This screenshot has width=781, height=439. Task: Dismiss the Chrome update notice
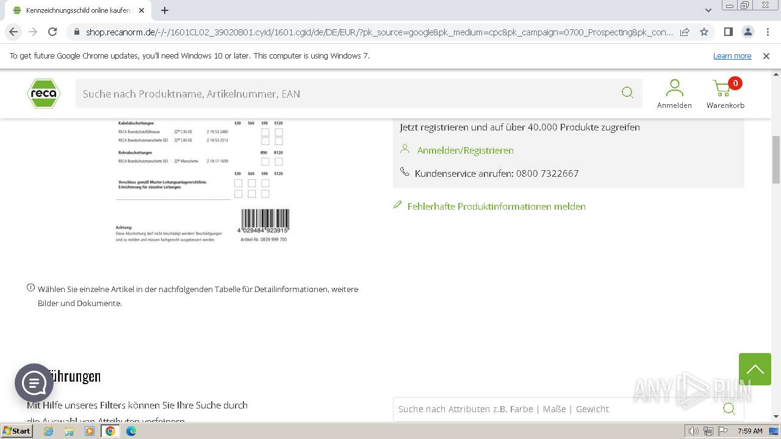coord(766,56)
